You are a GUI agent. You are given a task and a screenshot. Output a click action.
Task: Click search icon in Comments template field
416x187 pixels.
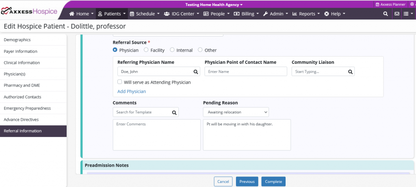[x=174, y=112]
